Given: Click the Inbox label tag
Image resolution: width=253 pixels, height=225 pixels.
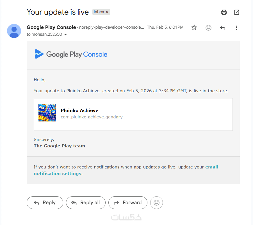Looking at the screenshot, I should [x=99, y=12].
